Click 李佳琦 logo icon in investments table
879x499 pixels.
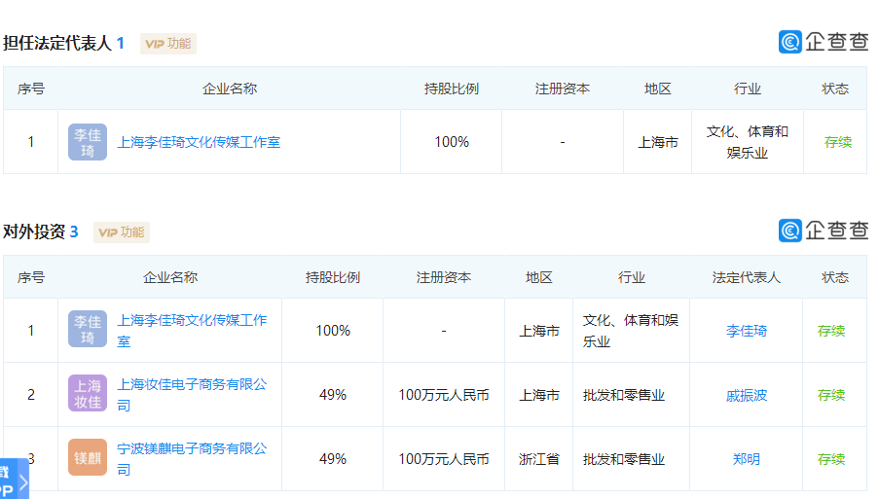point(88,330)
